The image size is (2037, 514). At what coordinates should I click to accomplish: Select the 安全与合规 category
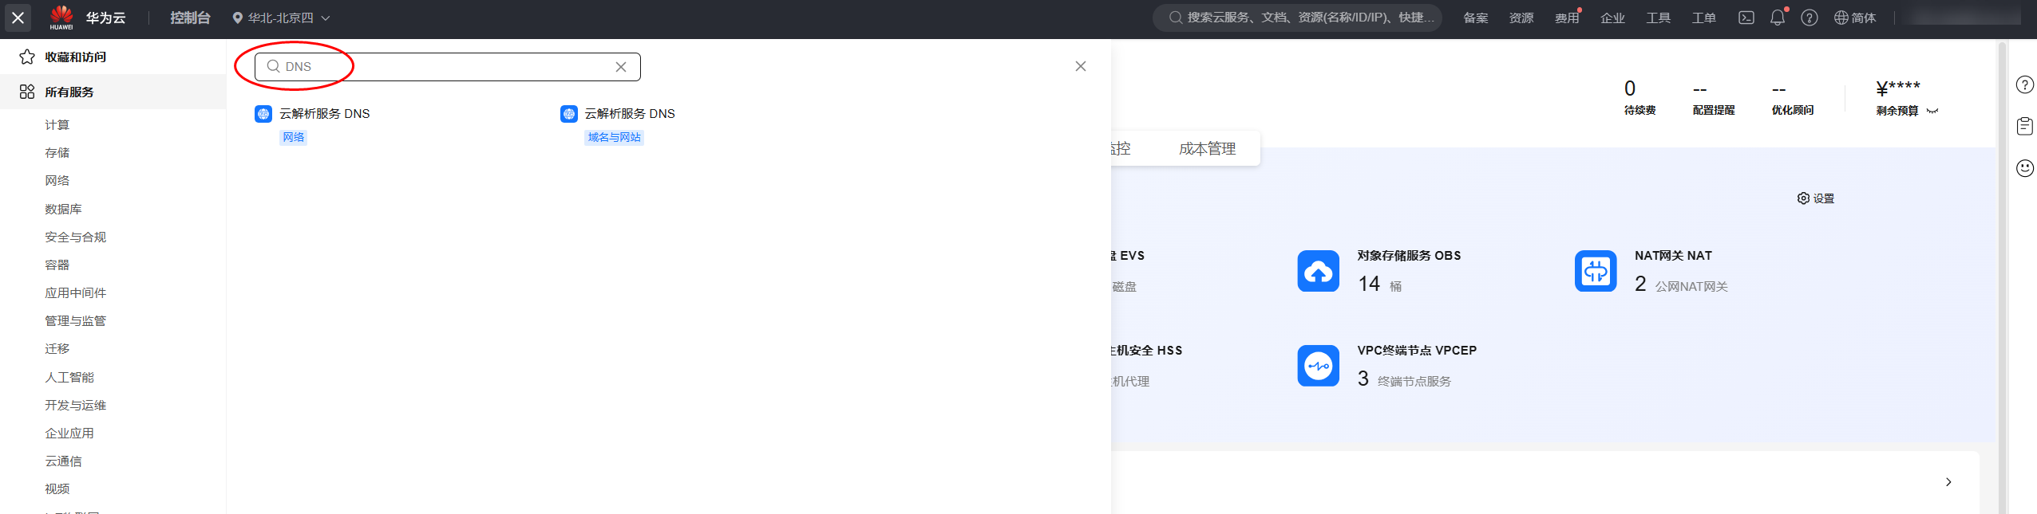pyautogui.click(x=76, y=237)
